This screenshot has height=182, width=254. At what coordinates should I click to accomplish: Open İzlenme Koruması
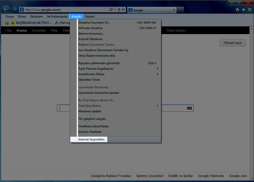pyautogui.click(x=116, y=34)
